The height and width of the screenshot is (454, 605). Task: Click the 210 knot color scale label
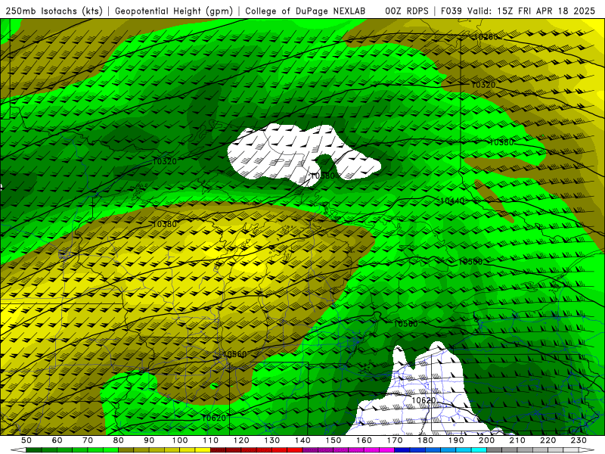[x=517, y=440]
